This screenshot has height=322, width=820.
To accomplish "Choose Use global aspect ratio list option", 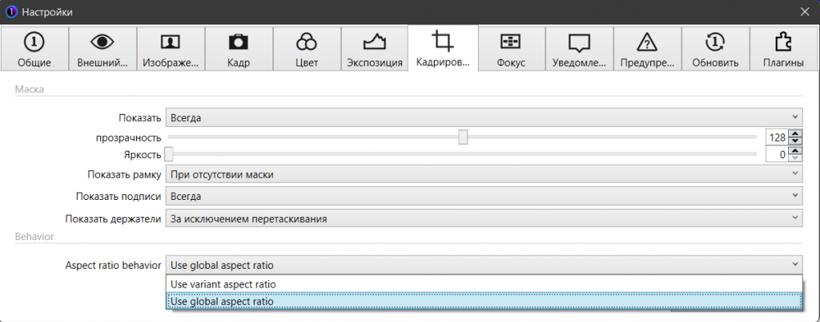I will [x=484, y=302].
